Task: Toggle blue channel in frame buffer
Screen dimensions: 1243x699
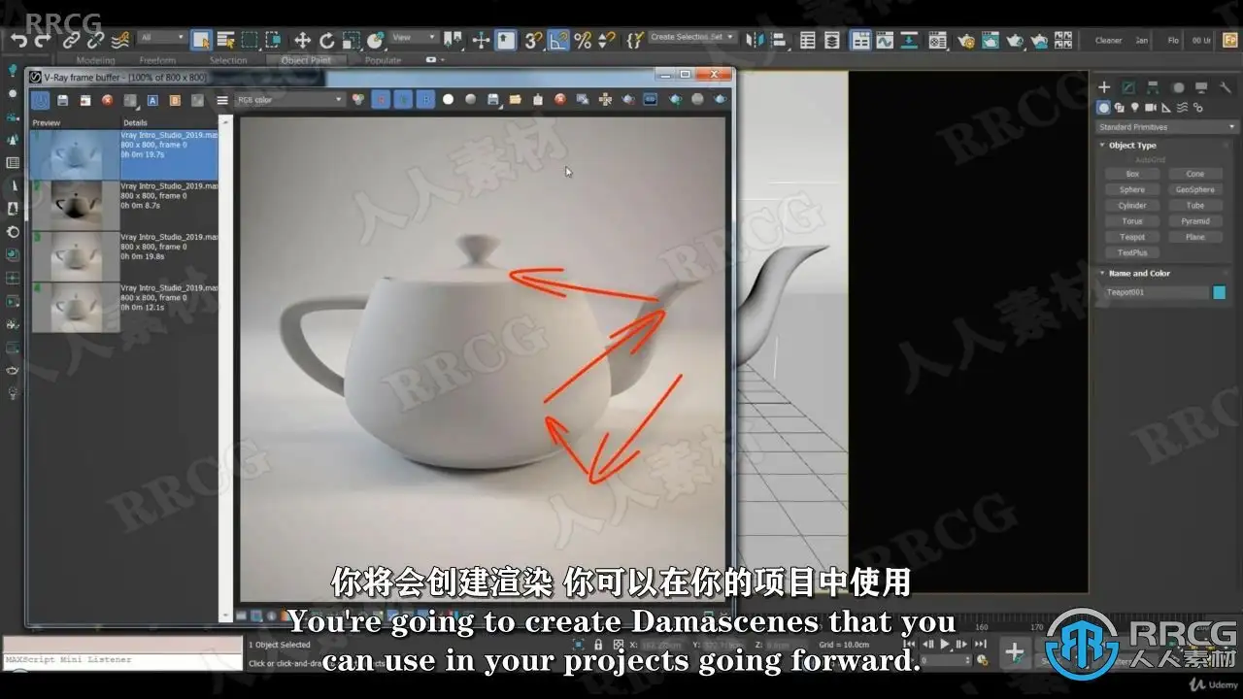Action: tap(425, 99)
